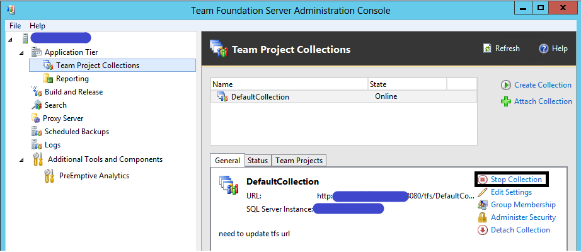This screenshot has height=252, width=581.
Task: Switch to the Team Projects tab
Action: 299,161
